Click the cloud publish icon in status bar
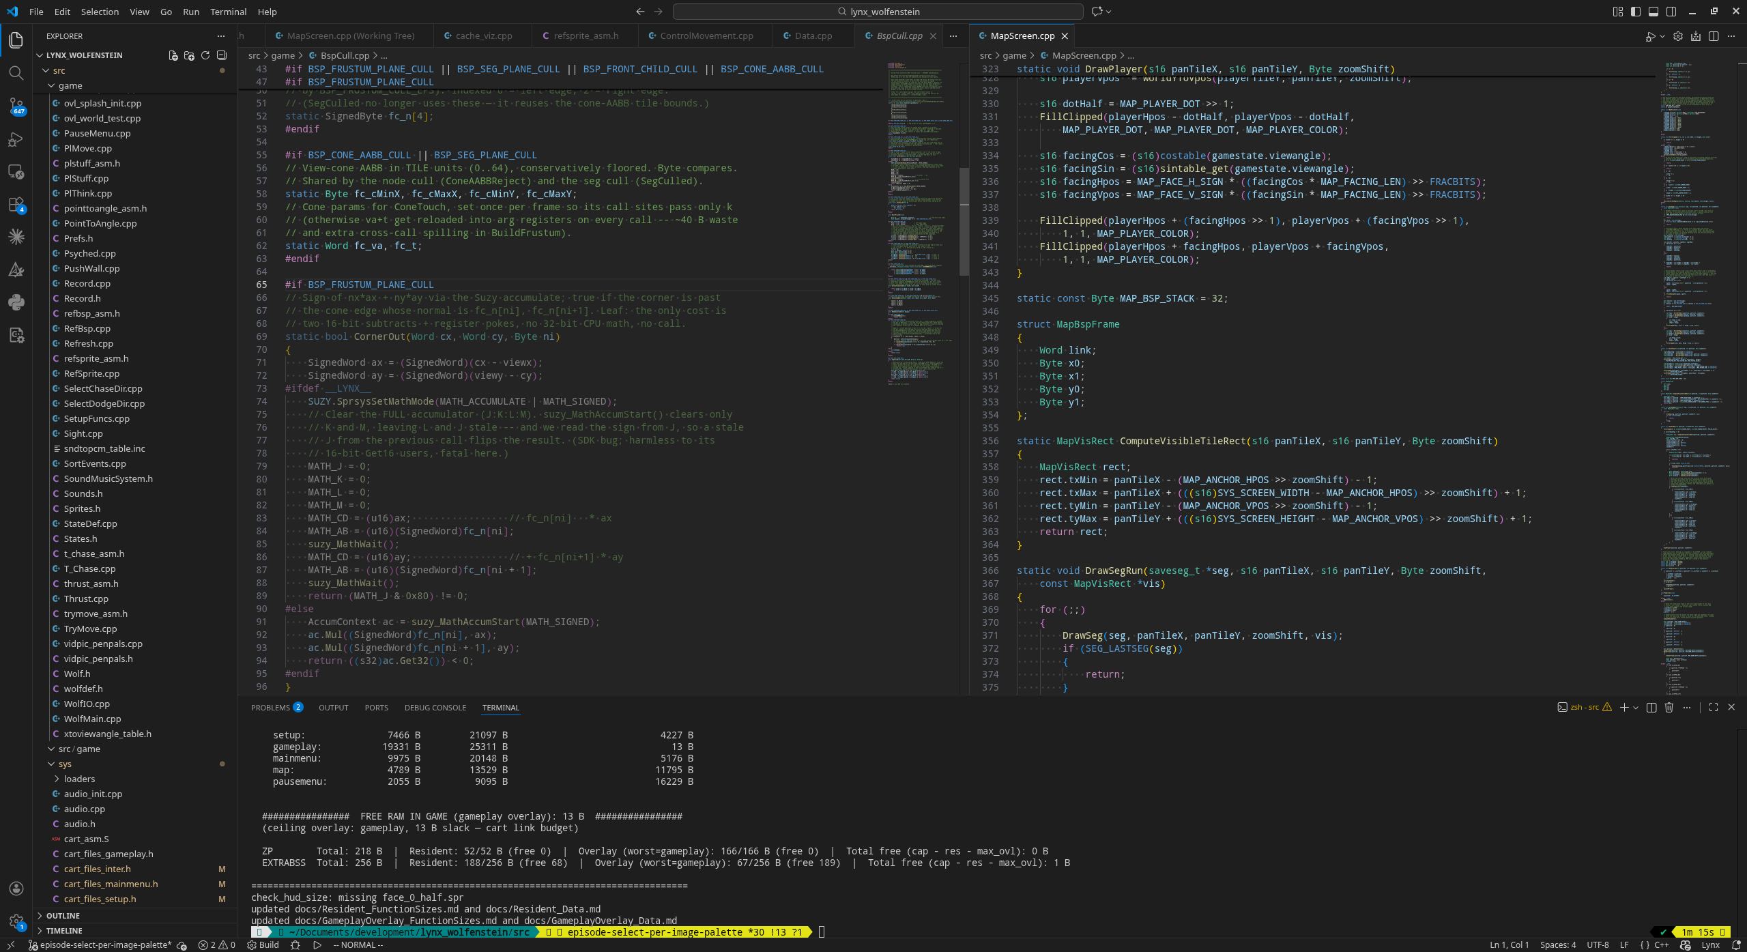This screenshot has width=1747, height=952. [182, 945]
